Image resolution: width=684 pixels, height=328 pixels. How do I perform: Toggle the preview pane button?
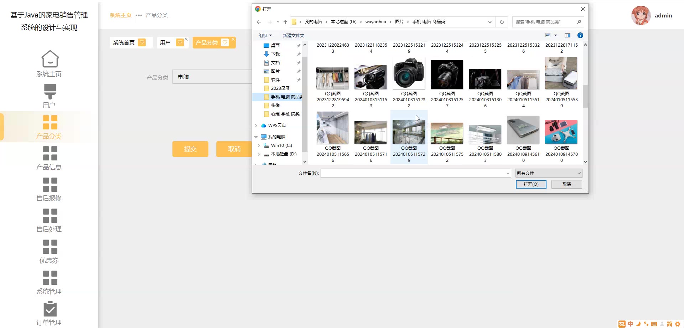[567, 35]
